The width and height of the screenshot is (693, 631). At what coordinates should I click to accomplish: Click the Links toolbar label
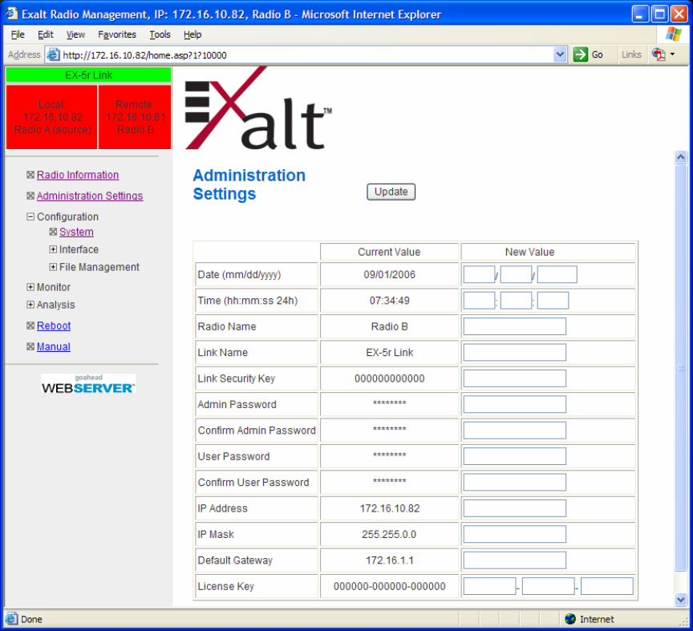pos(631,55)
